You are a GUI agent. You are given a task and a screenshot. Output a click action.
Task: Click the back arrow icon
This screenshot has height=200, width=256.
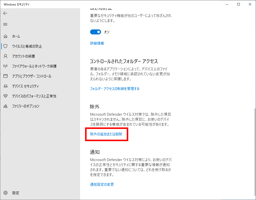pyautogui.click(x=5, y=13)
